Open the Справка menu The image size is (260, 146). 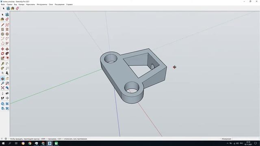(69, 4)
